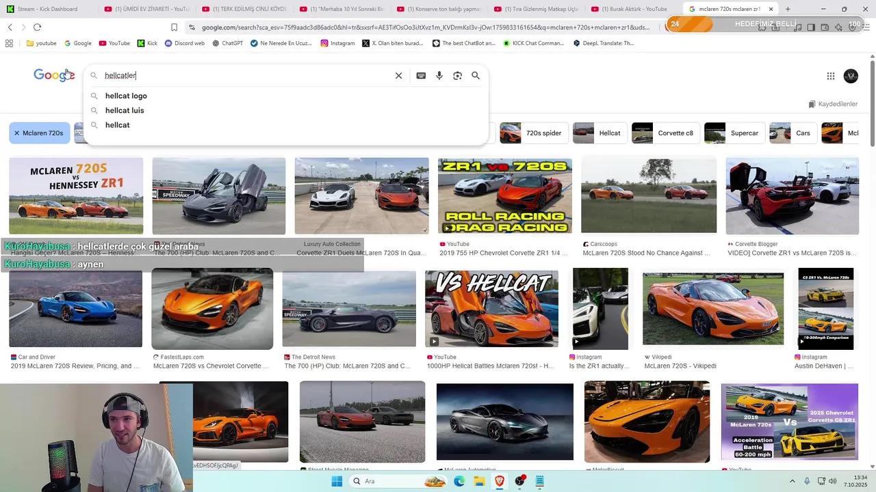Search by image with the Lens icon

457,76
